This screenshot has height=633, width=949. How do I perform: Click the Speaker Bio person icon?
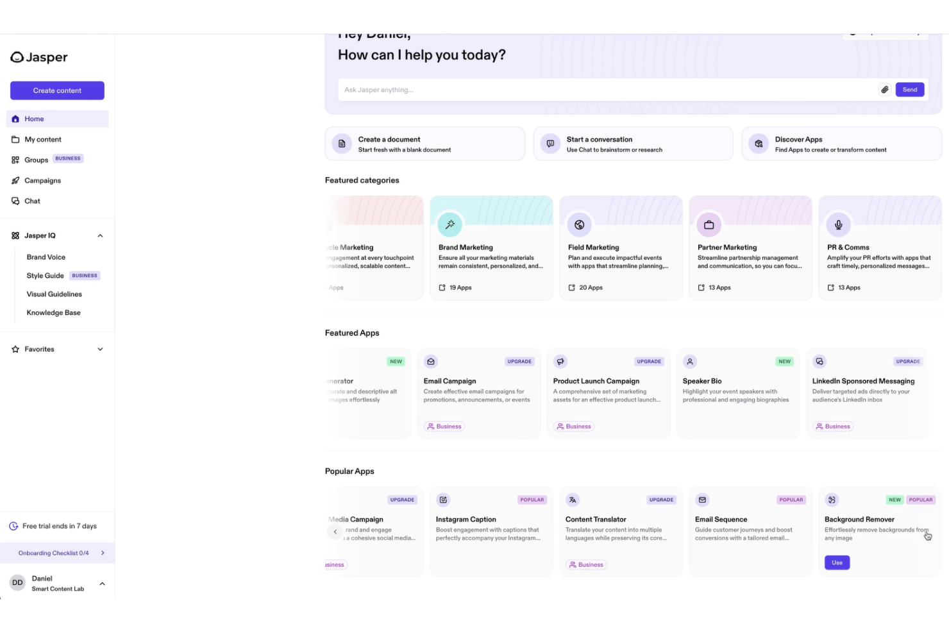tap(690, 362)
